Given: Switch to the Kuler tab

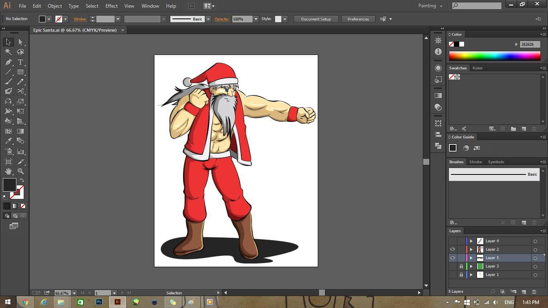Looking at the screenshot, I should [477, 68].
